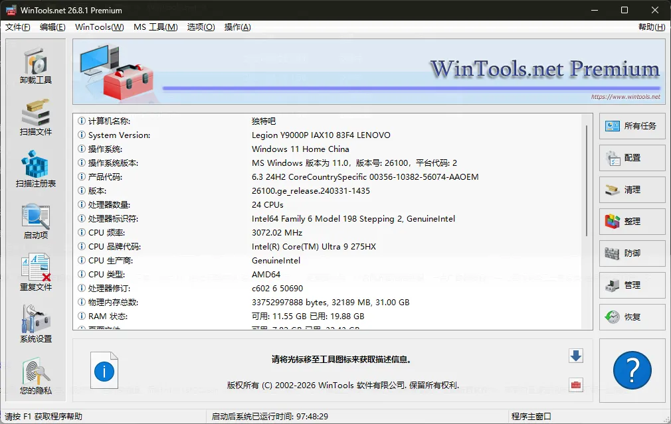Click the app icon in title bar
This screenshot has width=671, height=424.
point(11,10)
